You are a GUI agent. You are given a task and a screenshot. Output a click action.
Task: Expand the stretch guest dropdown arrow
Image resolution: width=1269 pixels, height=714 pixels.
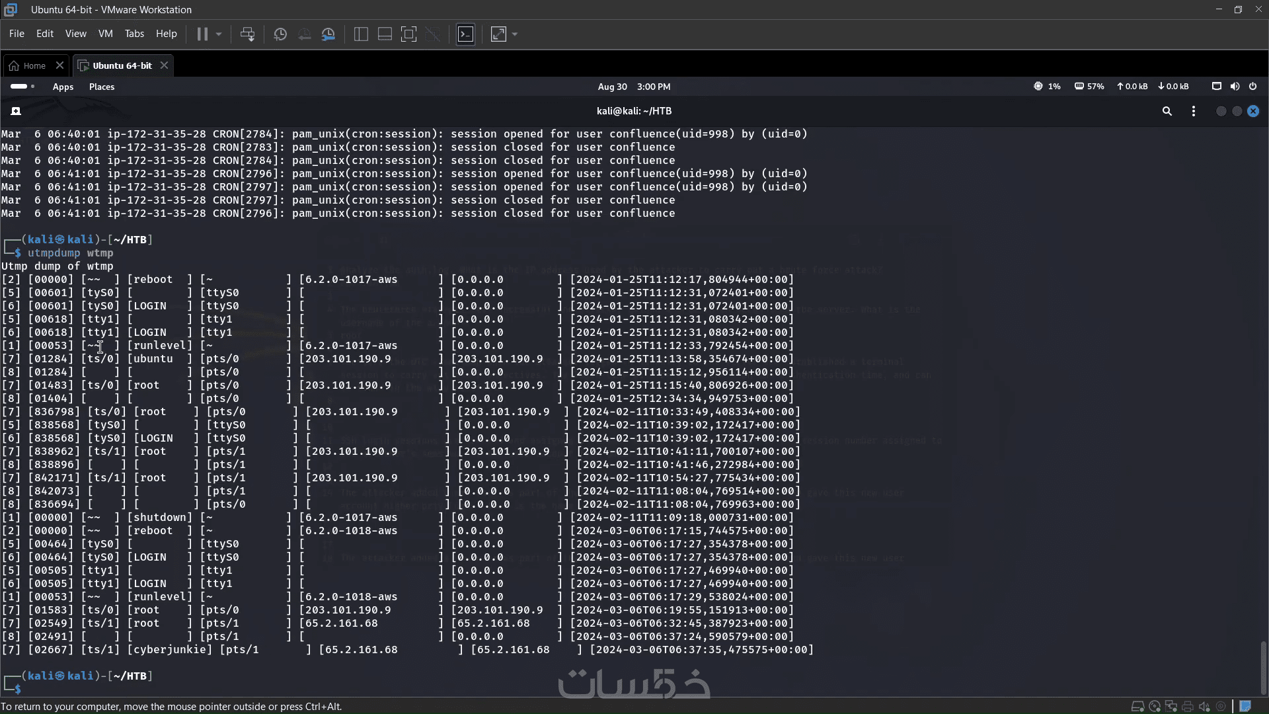515,34
